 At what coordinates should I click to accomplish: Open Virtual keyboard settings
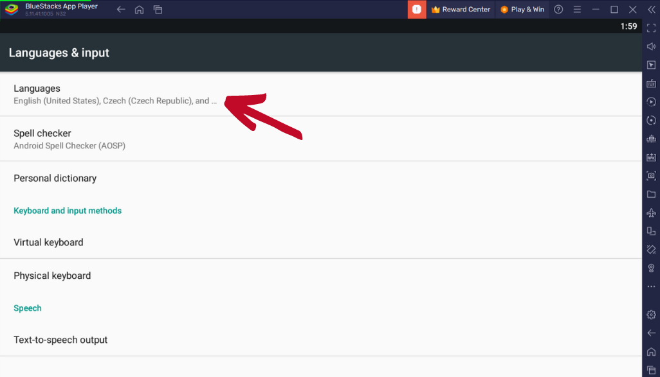tap(321, 243)
